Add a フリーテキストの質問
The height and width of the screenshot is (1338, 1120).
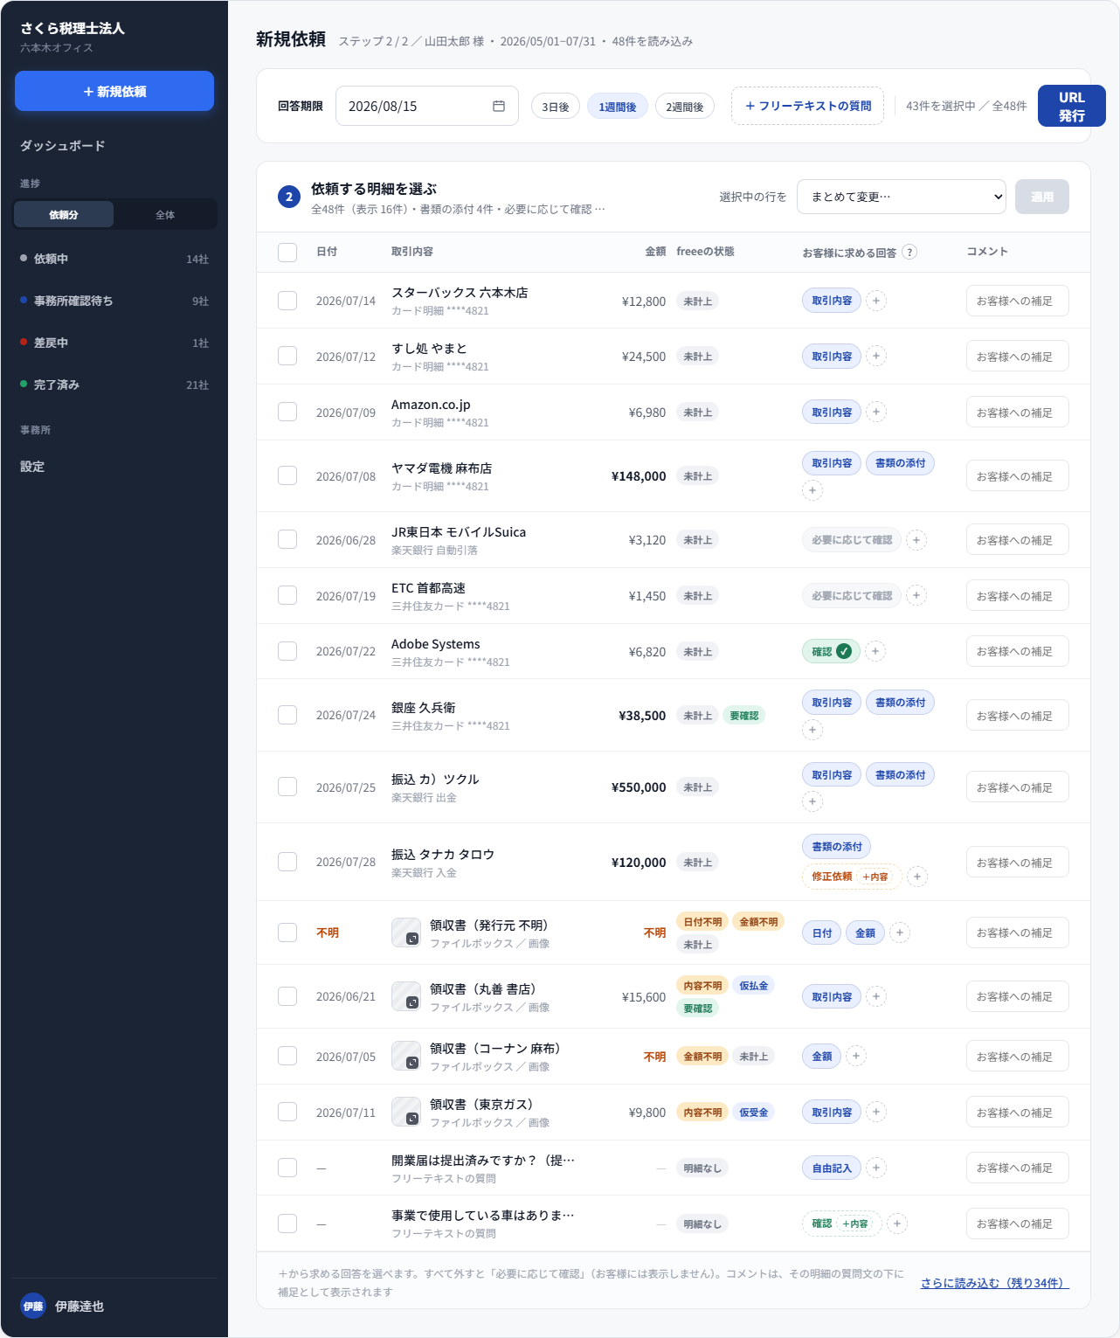(x=807, y=106)
